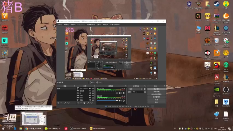Pop out the 场景 scenes dock panel
233x131 pixels.
75,86
